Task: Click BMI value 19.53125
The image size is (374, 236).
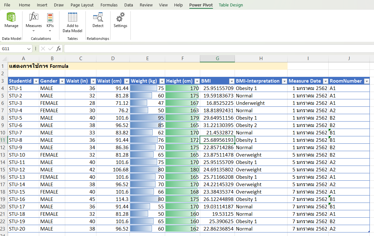Action: click(217, 214)
